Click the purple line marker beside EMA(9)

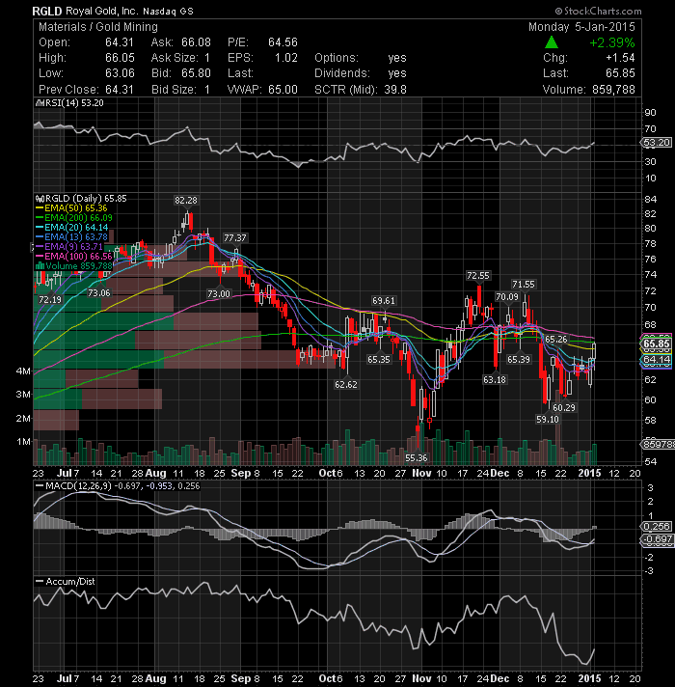point(40,247)
